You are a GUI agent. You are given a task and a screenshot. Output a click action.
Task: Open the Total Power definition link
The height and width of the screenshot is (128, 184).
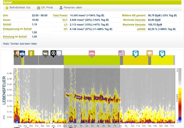tap(60, 15)
